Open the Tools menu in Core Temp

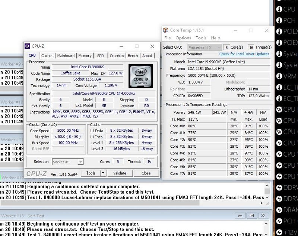pyautogui.click(x=201, y=38)
